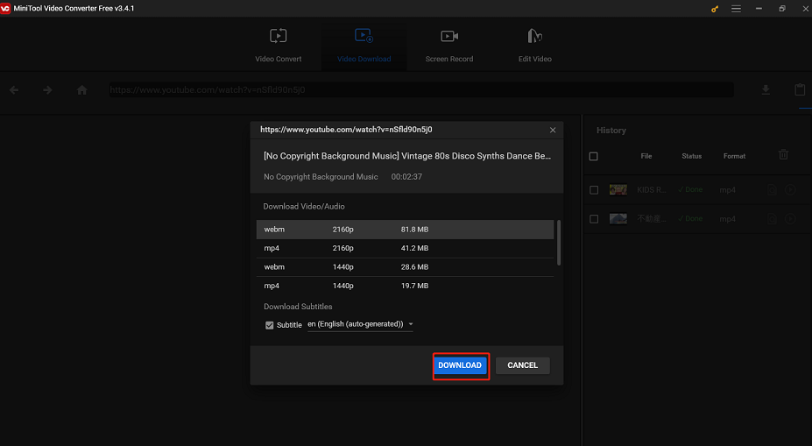Select the mp4 2160p 41.2 MB format
Viewport: 812px width, 446px height.
tap(405, 248)
